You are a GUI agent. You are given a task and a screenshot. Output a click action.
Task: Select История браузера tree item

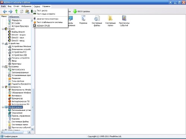(20, 26)
